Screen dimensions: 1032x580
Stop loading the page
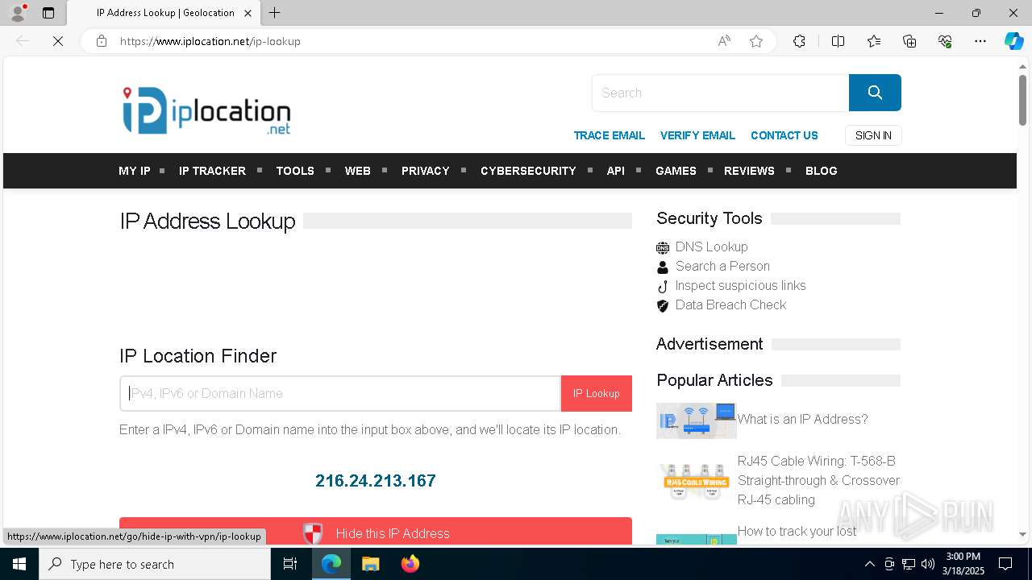pyautogui.click(x=58, y=41)
